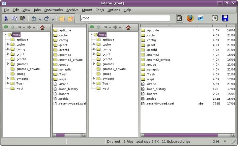Expand the .cache folder in left tree
The image size is (238, 146).
(x=8, y=44)
